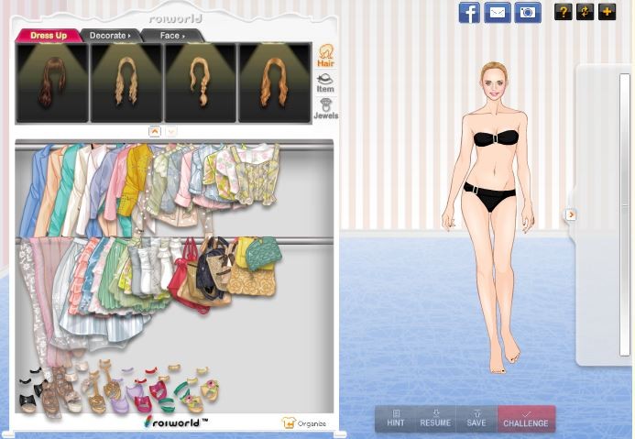Viewport: 635px width, 439px height.
Task: Choose the dark brown hairstyle with bangs
Action: 51,82
